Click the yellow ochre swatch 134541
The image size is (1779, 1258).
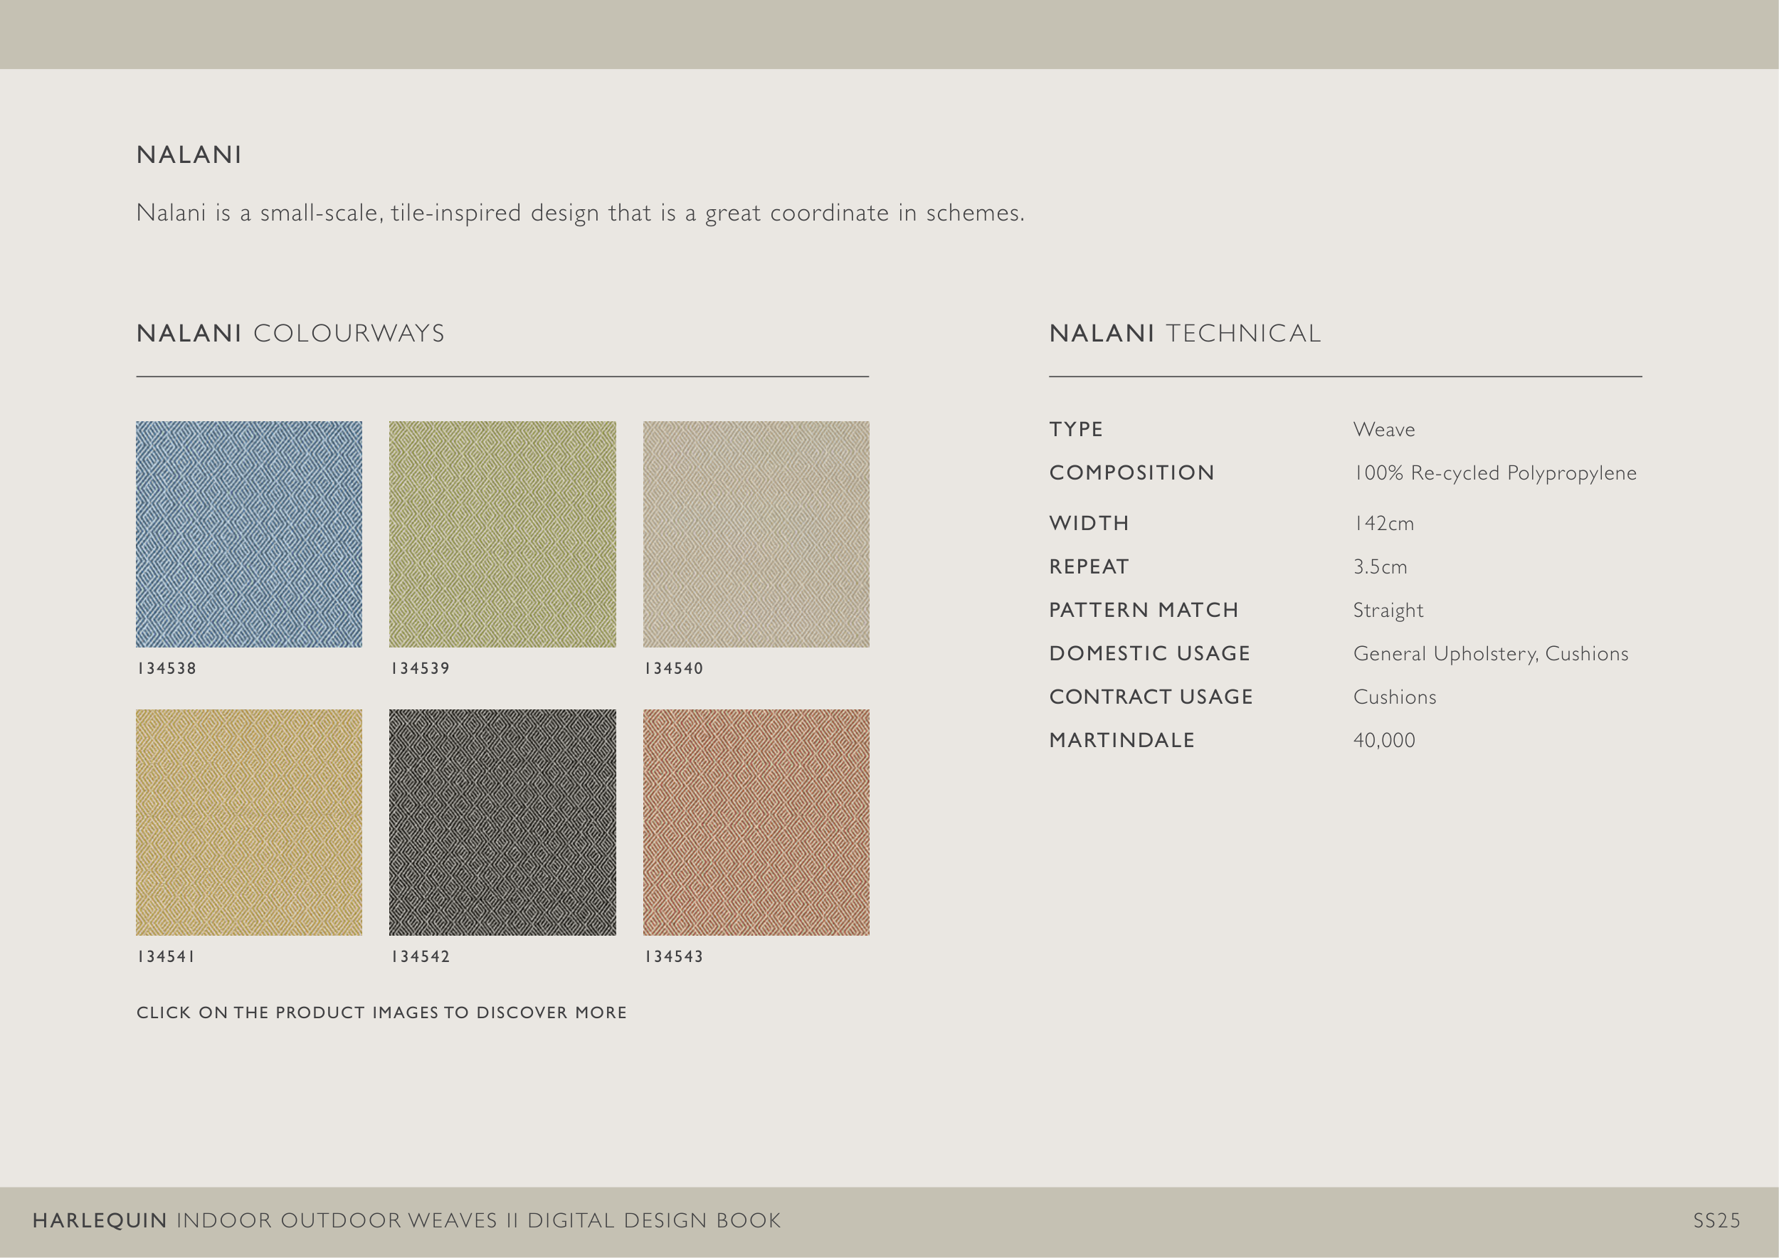click(x=249, y=822)
